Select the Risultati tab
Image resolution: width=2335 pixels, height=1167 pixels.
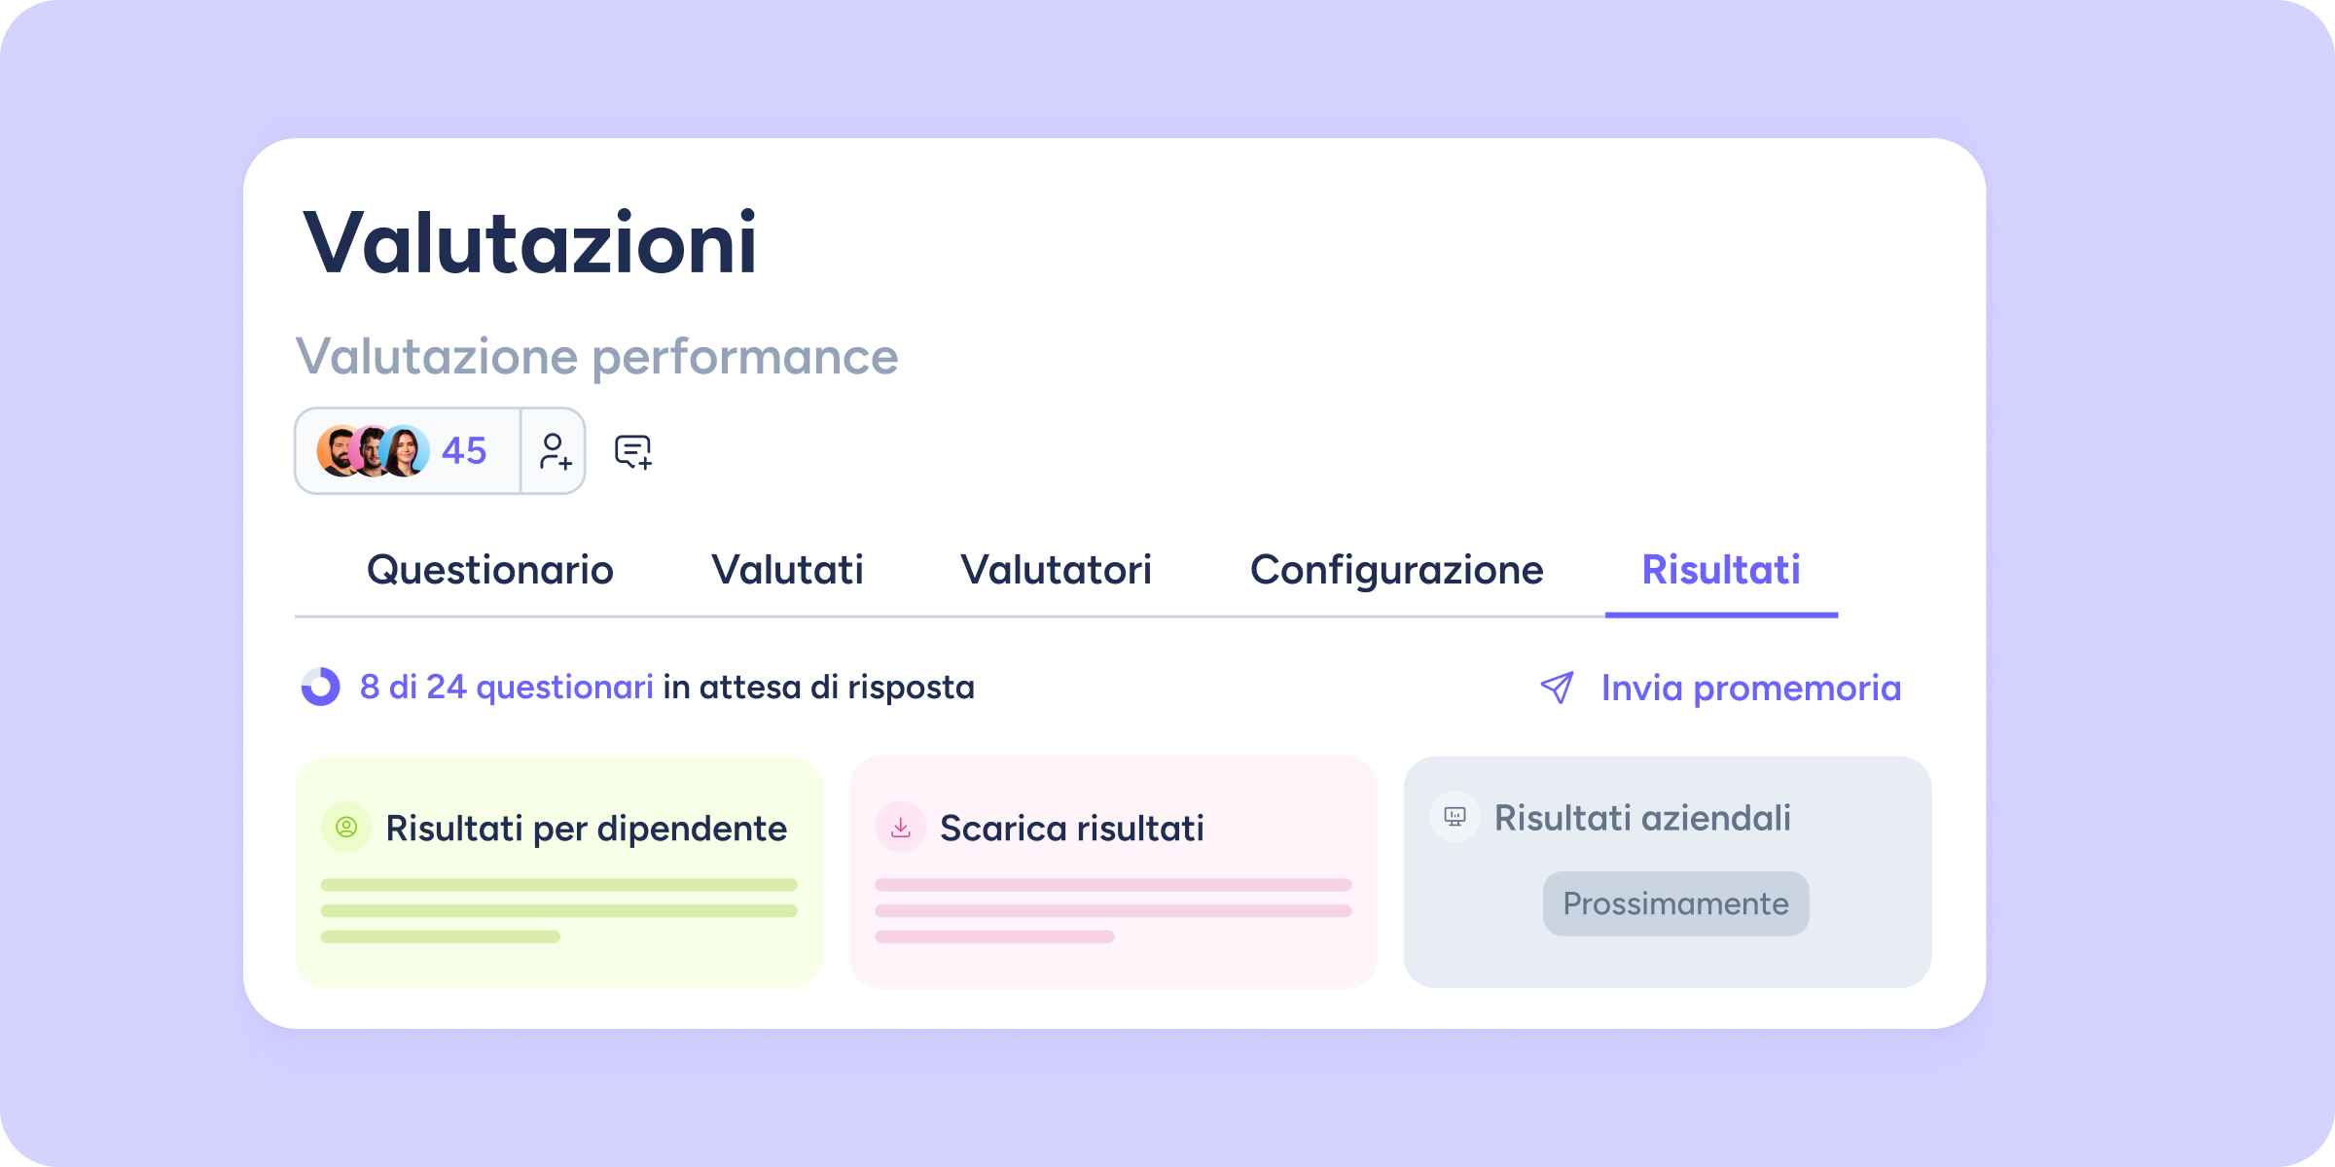click(1720, 570)
